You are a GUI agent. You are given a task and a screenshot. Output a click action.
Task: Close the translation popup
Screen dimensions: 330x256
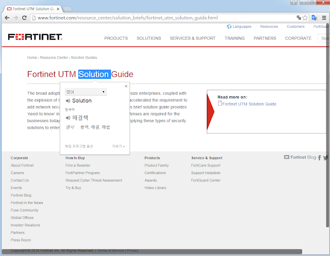point(126,86)
